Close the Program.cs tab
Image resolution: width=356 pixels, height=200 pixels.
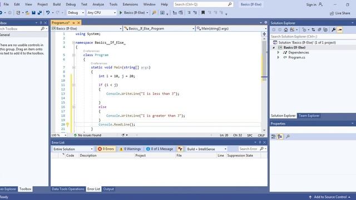[x=78, y=23]
